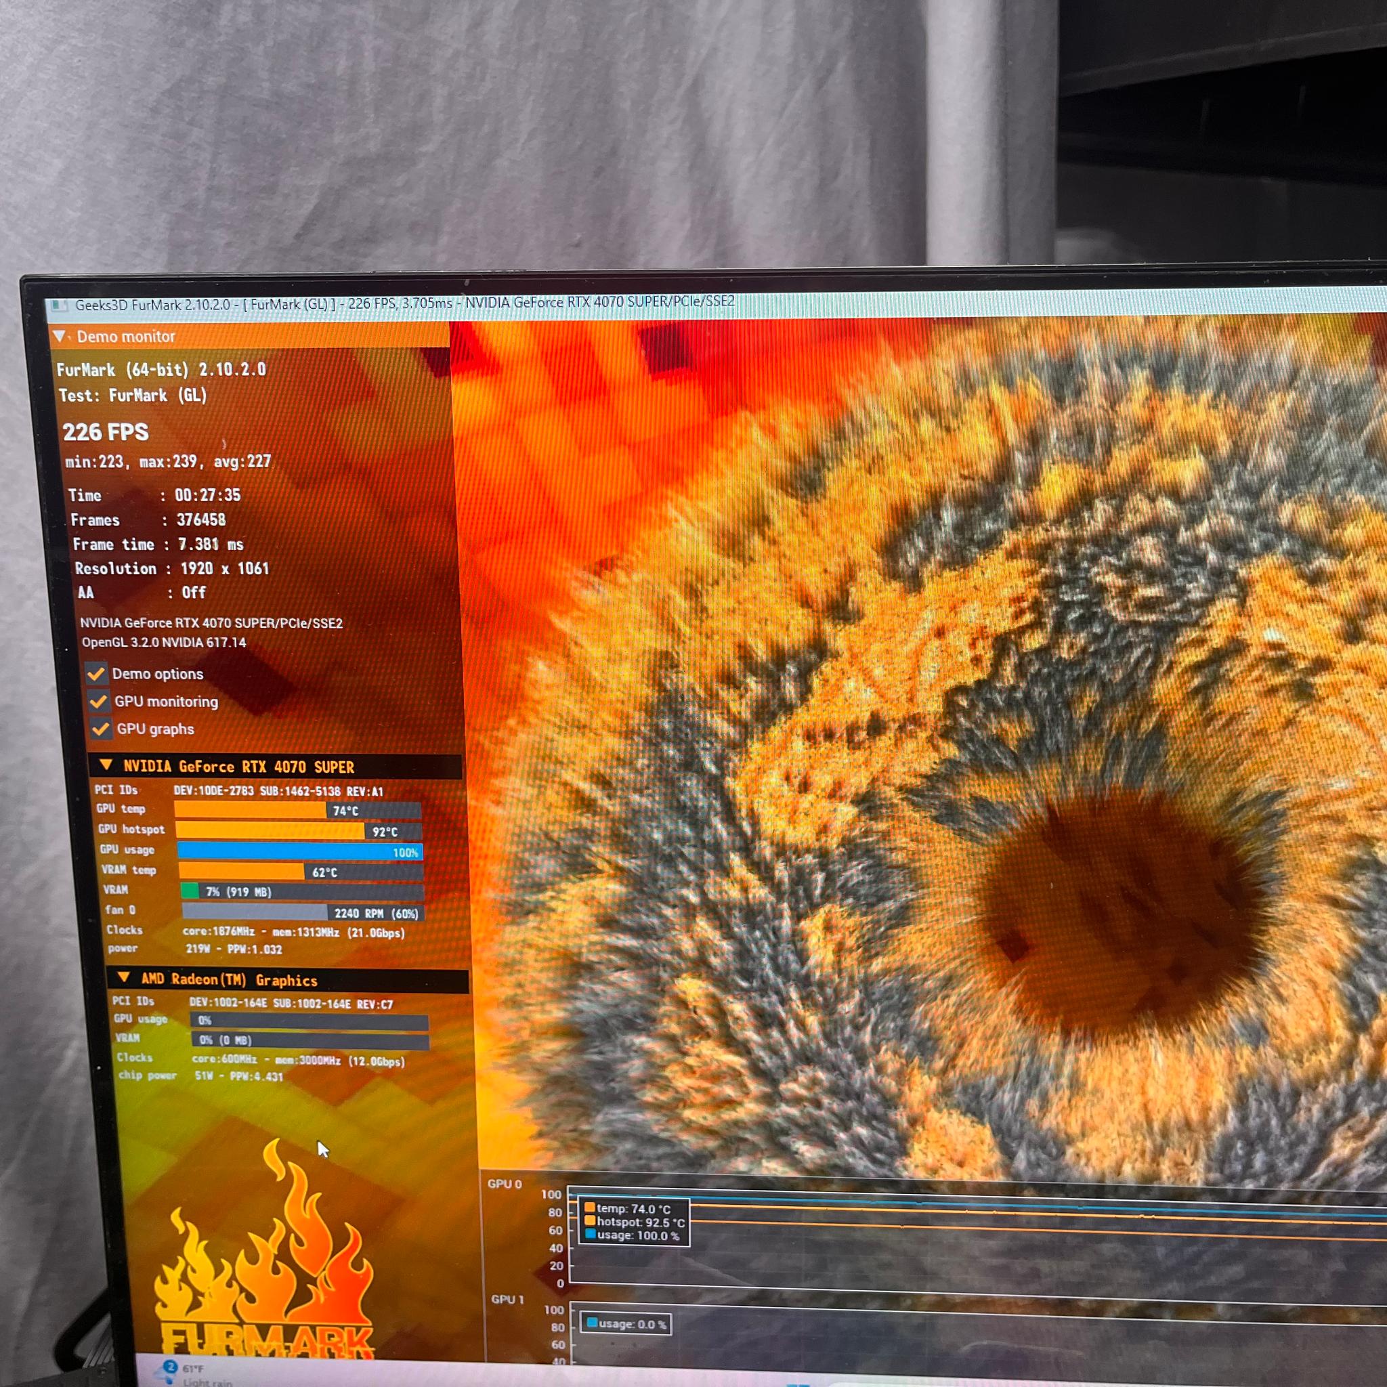The width and height of the screenshot is (1387, 1387).
Task: Click the GPU temp 74°C bar
Action: (x=297, y=811)
